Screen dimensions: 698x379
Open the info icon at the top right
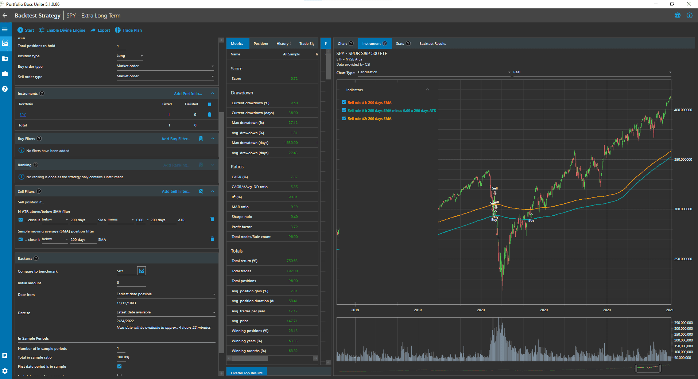(x=689, y=15)
